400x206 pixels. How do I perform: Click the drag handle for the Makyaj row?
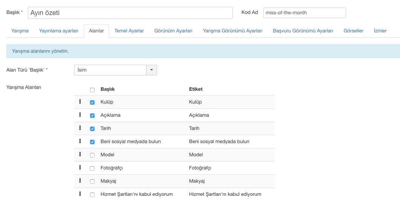(x=80, y=181)
